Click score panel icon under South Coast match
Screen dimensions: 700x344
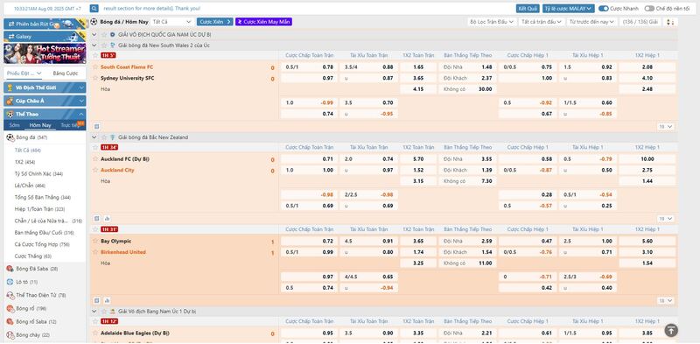(97, 127)
